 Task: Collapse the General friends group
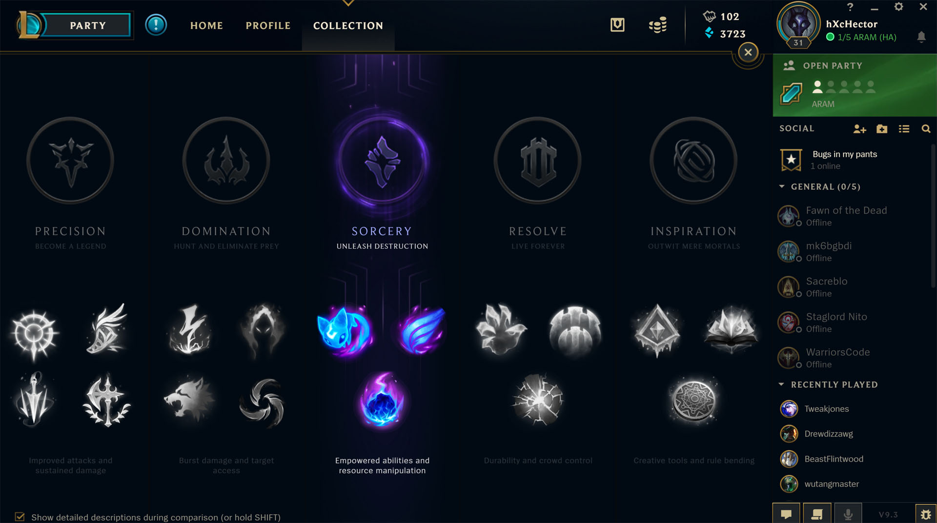(x=782, y=187)
